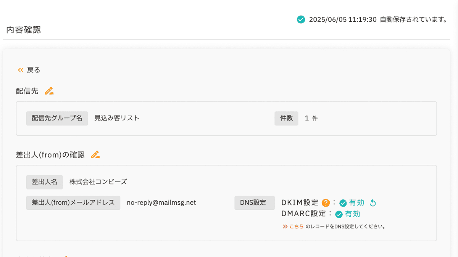Click double-arrow icon before こちら

(x=285, y=226)
